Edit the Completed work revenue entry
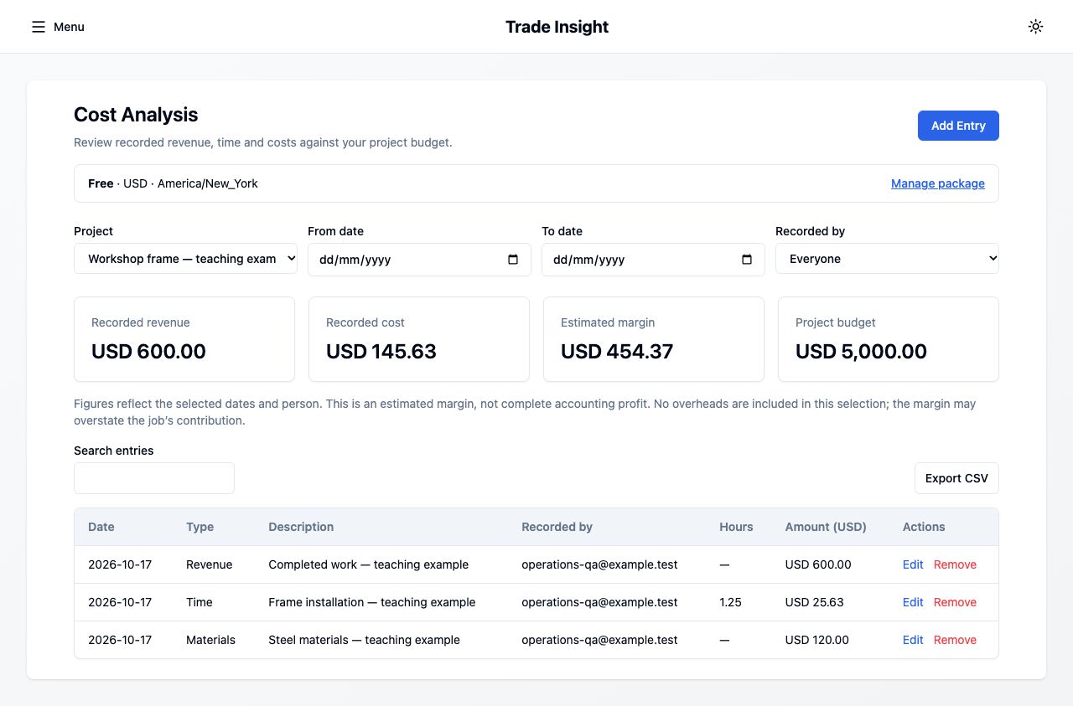1073x706 pixels. click(x=913, y=564)
